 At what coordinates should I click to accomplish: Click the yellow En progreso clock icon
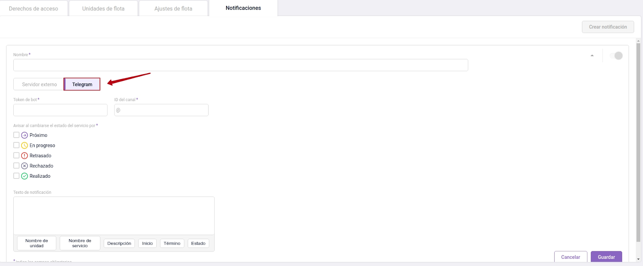(x=25, y=145)
